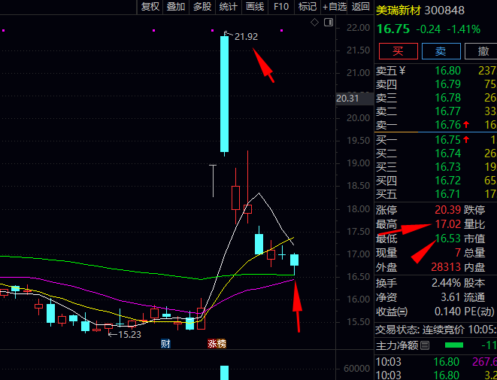This screenshot has height=380, width=497.
Task: Click the -1.41% change percentage
Action: (x=463, y=29)
